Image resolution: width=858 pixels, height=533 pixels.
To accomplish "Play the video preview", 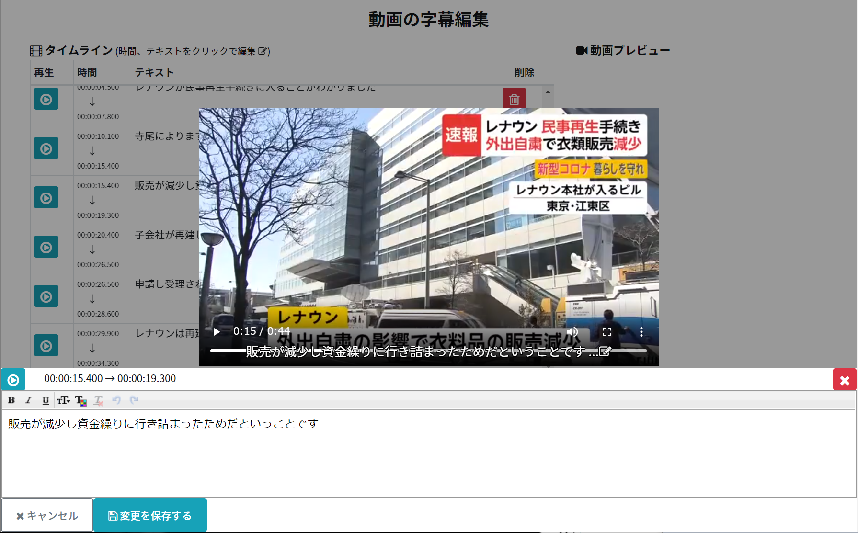I will coord(217,332).
